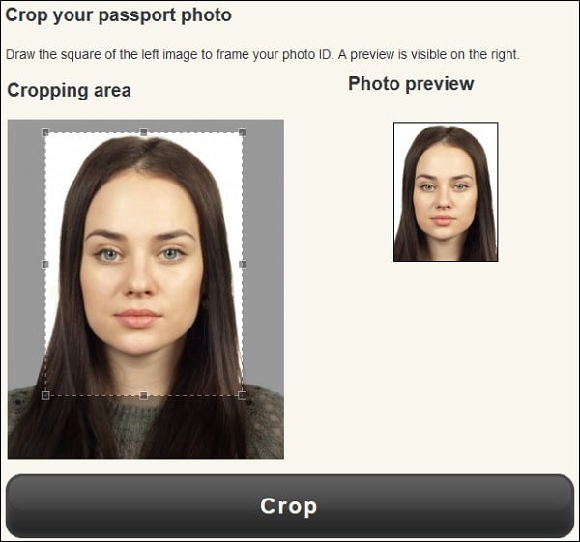Click the dimmed sweater area below the selection
Image resolution: width=580 pixels, height=542 pixels.
pos(144,427)
